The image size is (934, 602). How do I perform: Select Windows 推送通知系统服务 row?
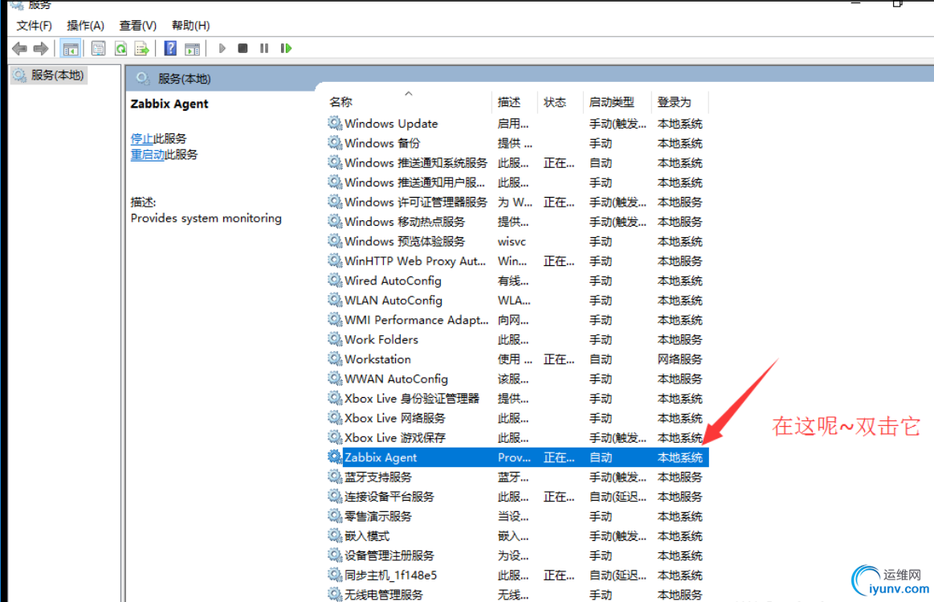(517, 162)
